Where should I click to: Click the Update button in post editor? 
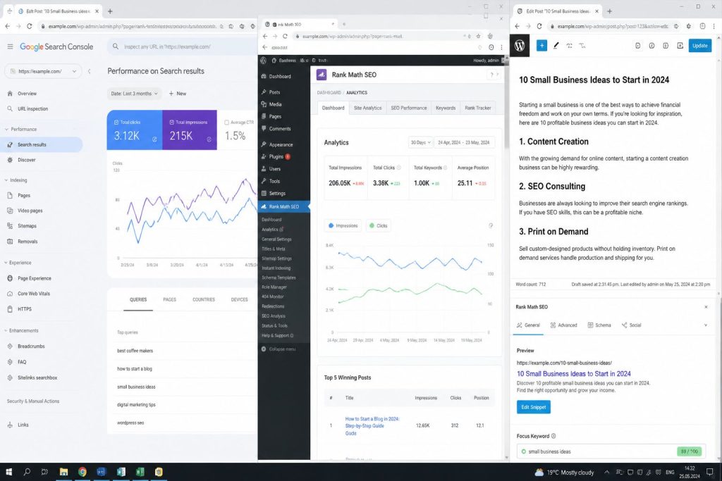(700, 46)
